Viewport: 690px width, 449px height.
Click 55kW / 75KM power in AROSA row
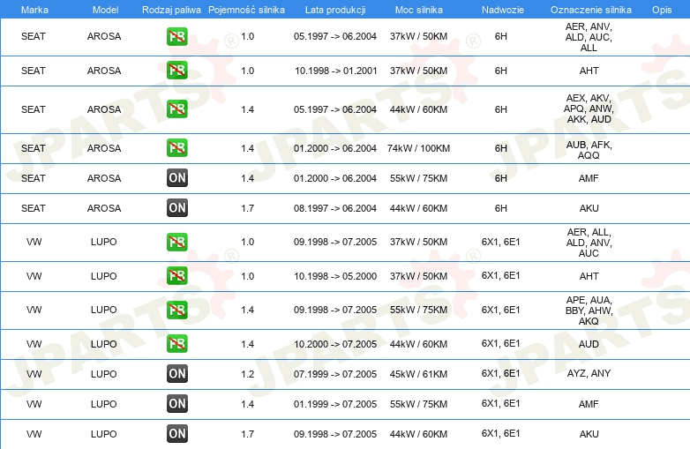point(418,178)
